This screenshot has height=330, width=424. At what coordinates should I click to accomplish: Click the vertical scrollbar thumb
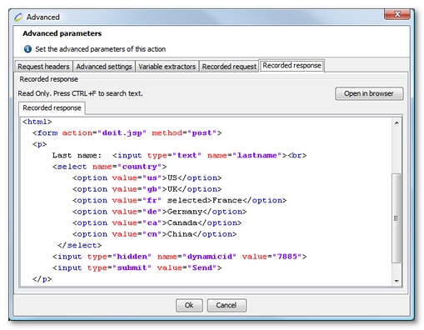[x=397, y=218]
